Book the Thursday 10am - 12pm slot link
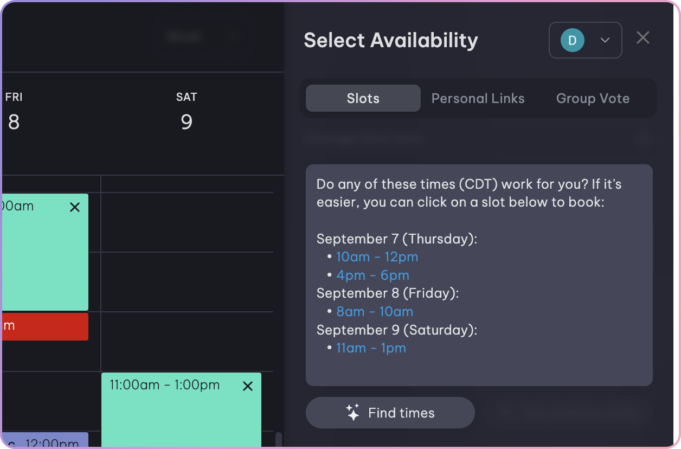 (377, 256)
